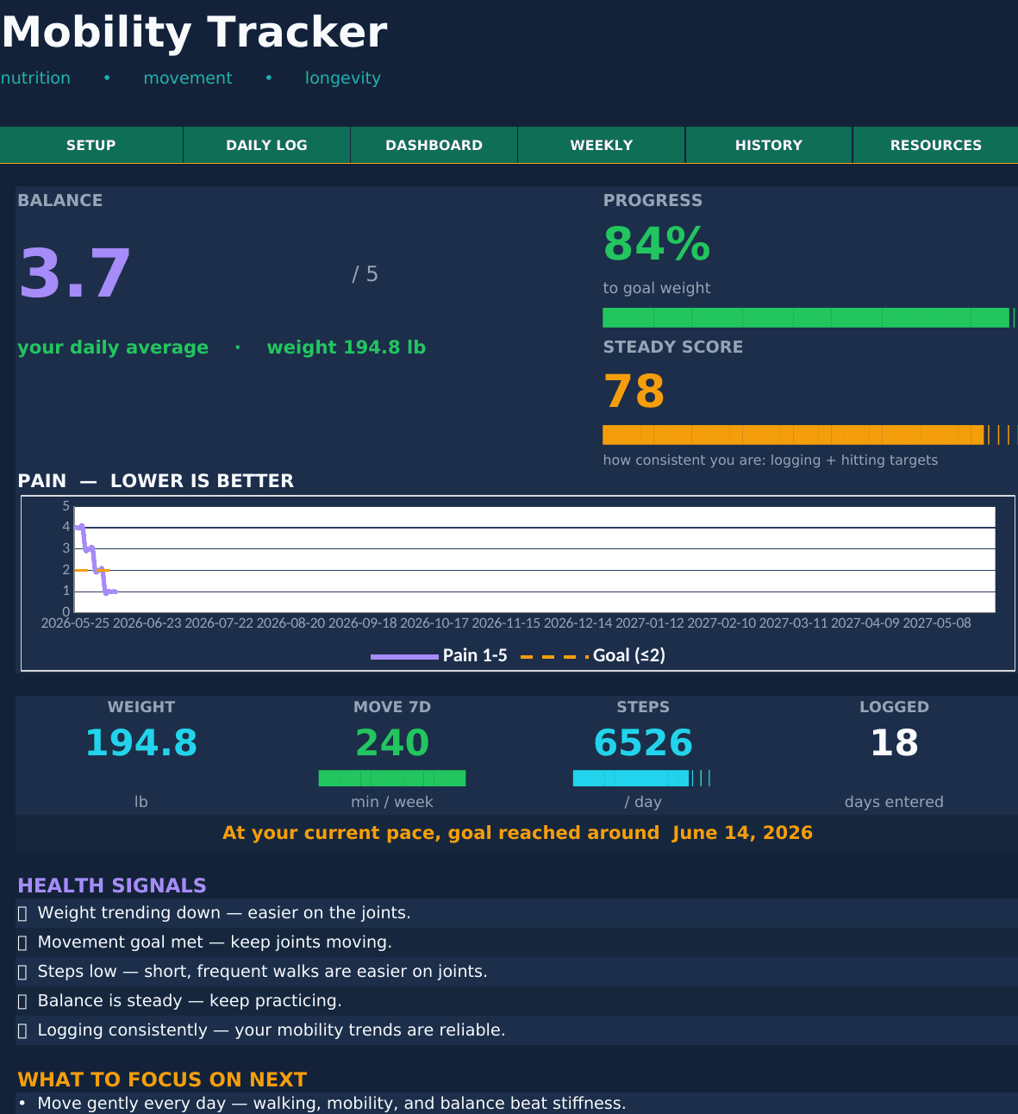Image resolution: width=1018 pixels, height=1114 pixels.
Task: Click the June 14, 2026 goal date
Action: 742,833
